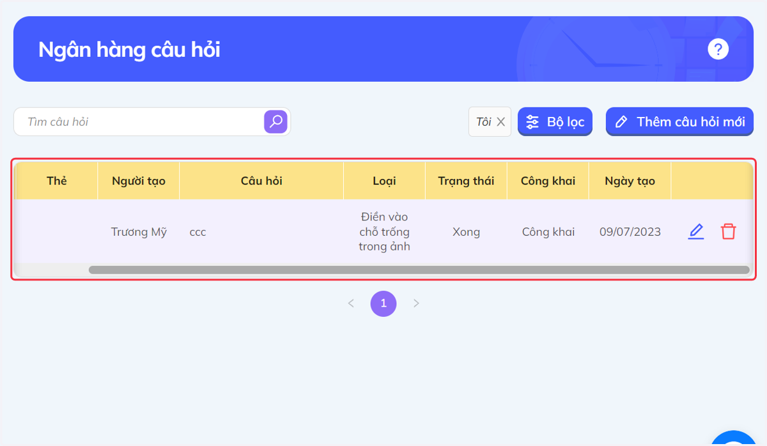Select page 1 in the pagination

[x=383, y=304]
